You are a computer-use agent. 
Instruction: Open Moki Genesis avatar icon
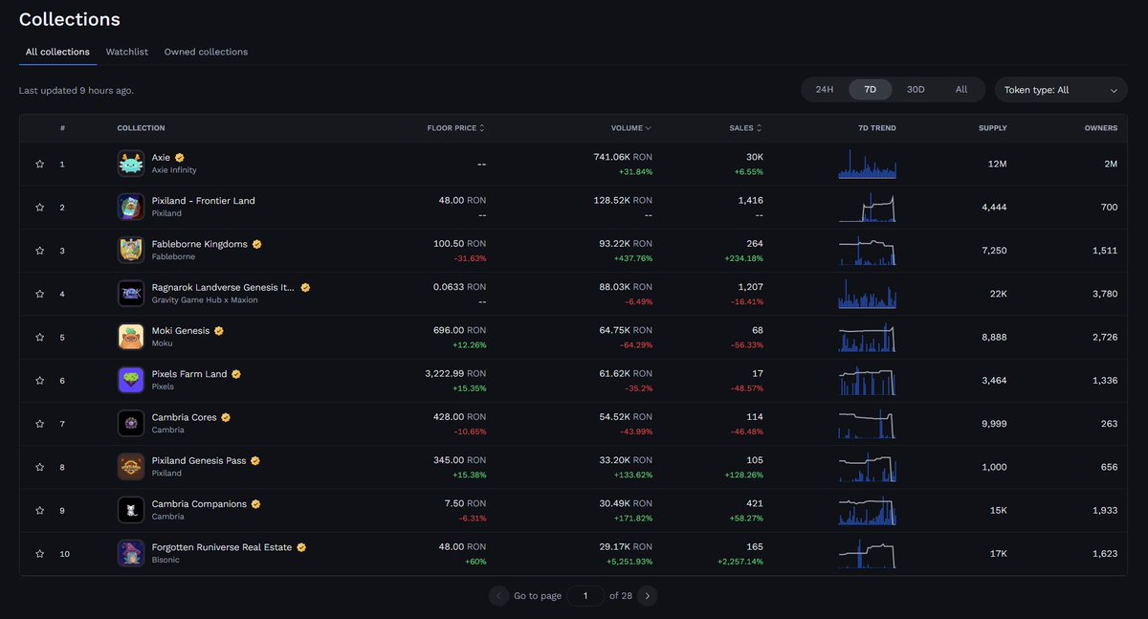coord(131,337)
